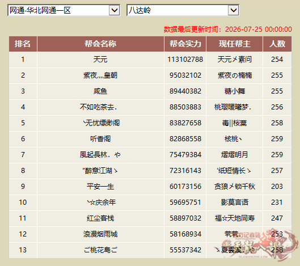Open the 网通-华北网通一区 server region dropdown arrow
300x266 pixels.
coord(115,10)
